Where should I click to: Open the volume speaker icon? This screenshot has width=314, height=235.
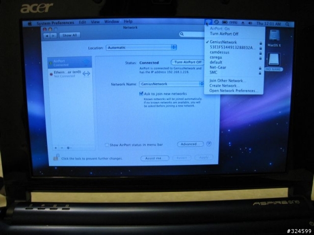pos(250,23)
